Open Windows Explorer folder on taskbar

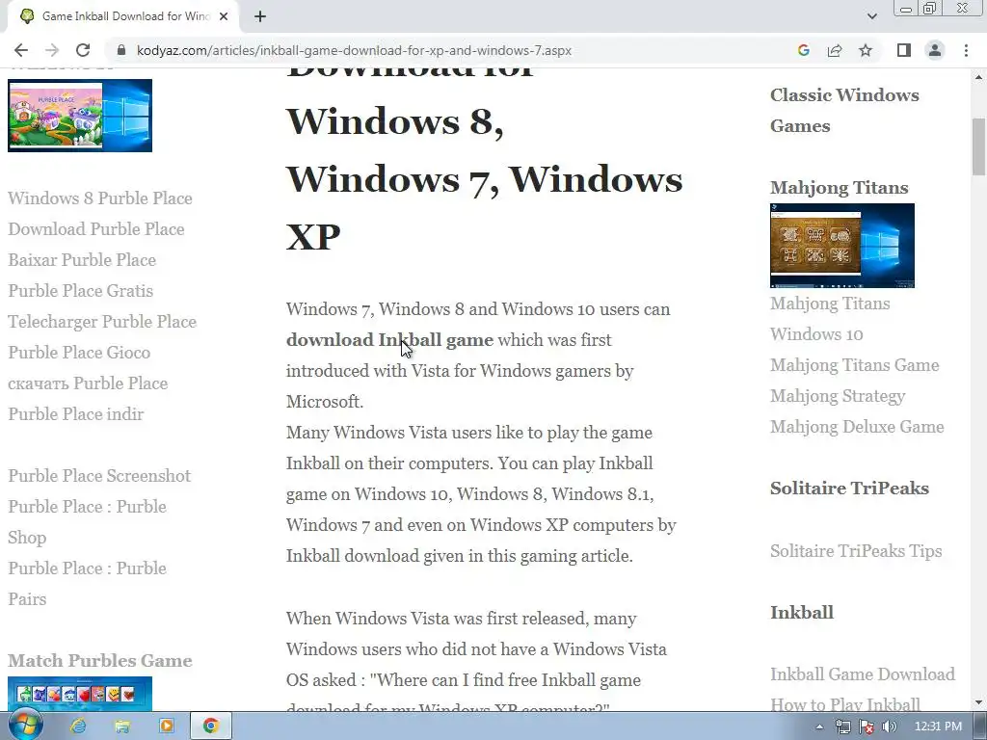(x=122, y=726)
